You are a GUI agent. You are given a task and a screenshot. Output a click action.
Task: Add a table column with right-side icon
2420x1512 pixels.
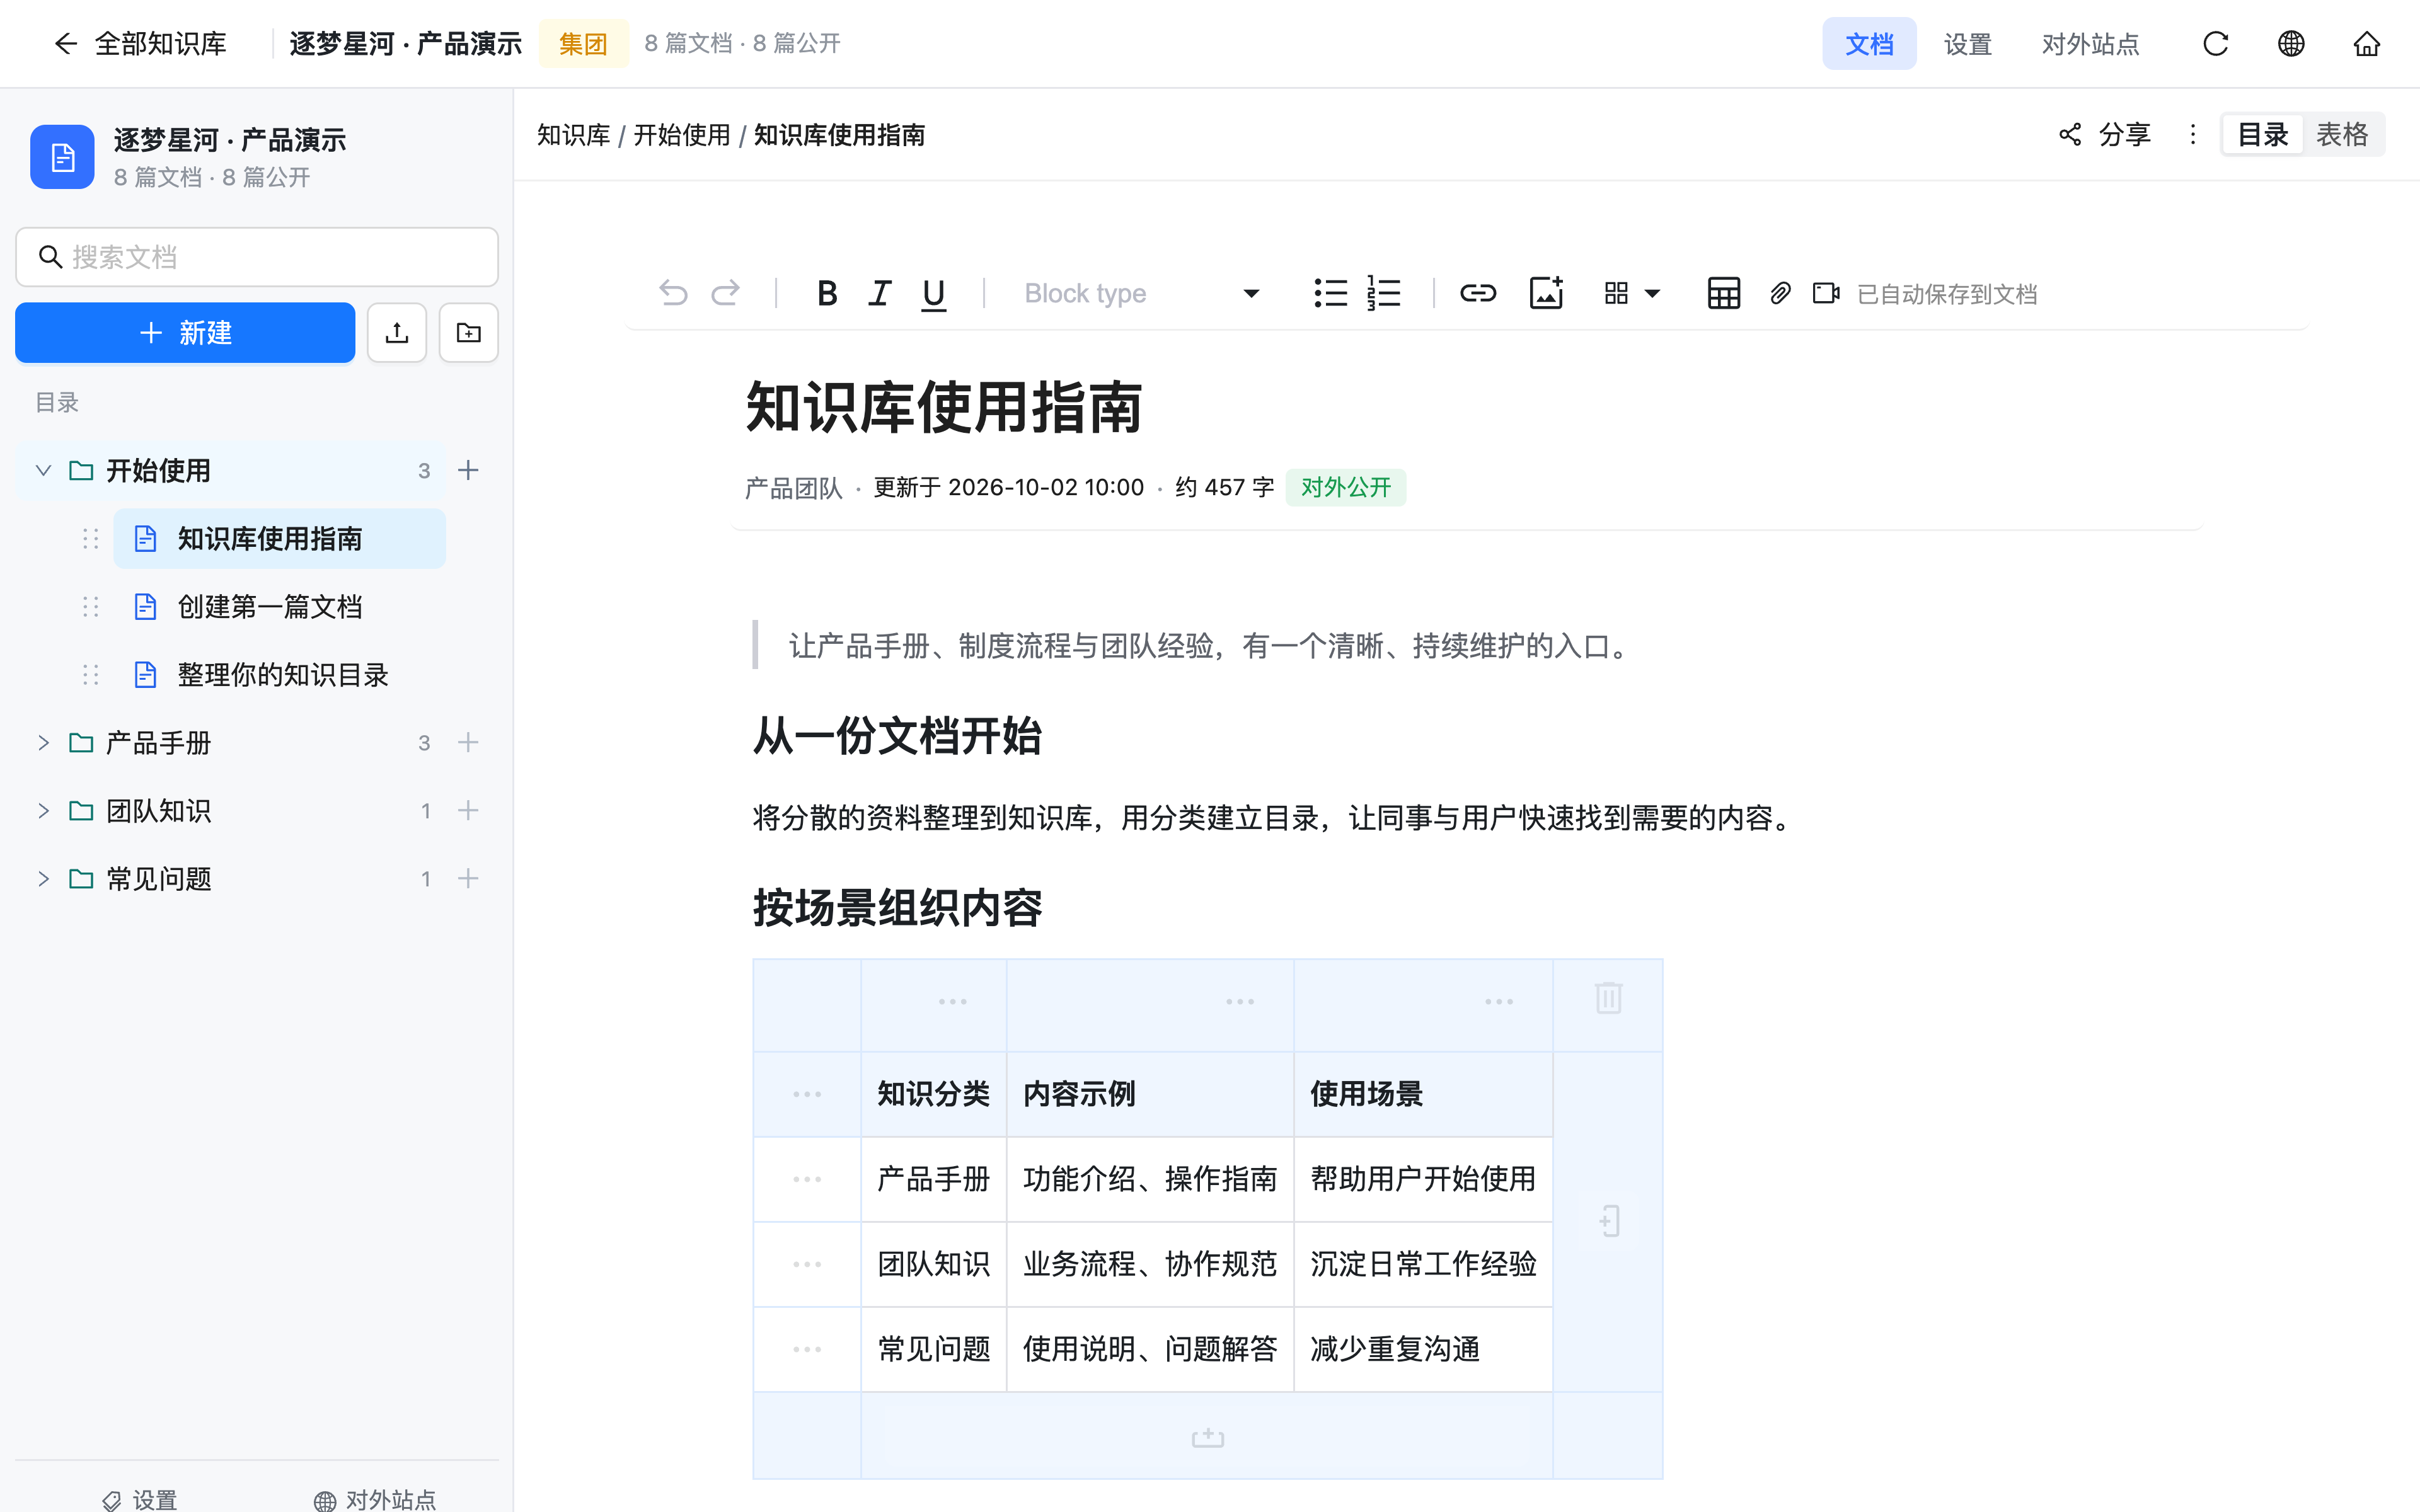click(x=1608, y=1221)
